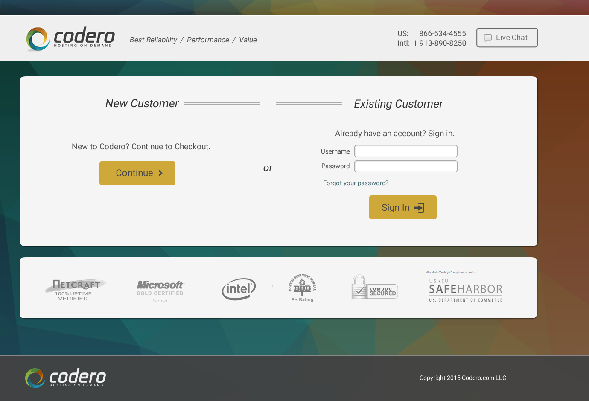Image resolution: width=589 pixels, height=401 pixels.
Task: Click the 'Best Reliability' tagline text
Action: 153,40
